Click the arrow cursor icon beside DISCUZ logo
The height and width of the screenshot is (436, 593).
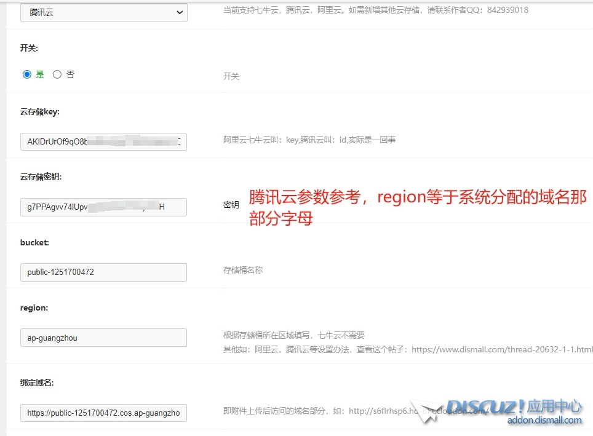point(426,412)
